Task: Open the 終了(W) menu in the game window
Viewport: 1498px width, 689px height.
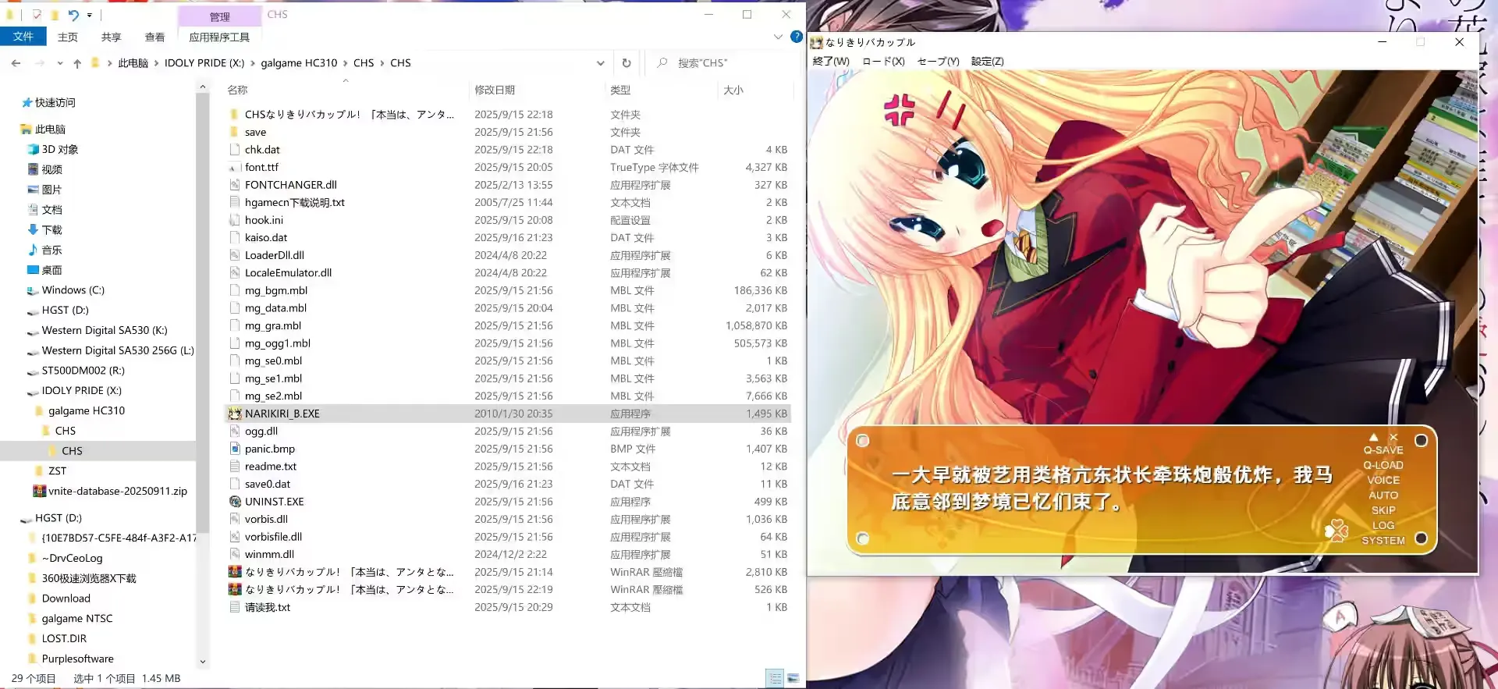Action: click(831, 61)
